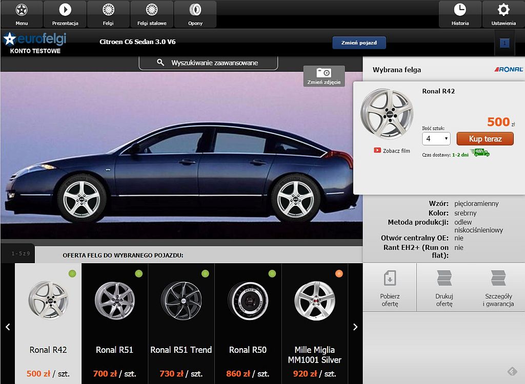This screenshot has height=384, width=525.
Task: Click the front wheel on the car preview
Action: (82, 198)
